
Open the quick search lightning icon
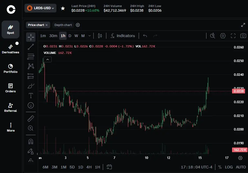213,36
